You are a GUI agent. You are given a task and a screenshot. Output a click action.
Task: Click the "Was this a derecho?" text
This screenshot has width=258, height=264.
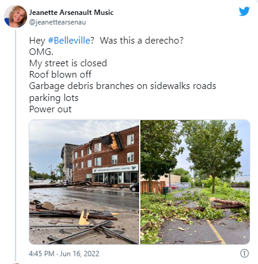(x=142, y=41)
